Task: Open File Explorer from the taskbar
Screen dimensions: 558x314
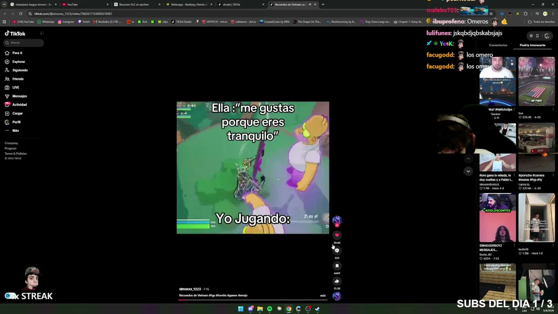Action: click(x=260, y=309)
